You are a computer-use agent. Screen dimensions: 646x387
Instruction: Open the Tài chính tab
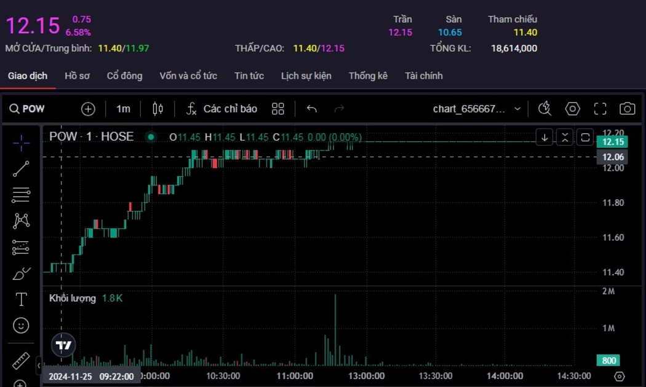pyautogui.click(x=423, y=76)
